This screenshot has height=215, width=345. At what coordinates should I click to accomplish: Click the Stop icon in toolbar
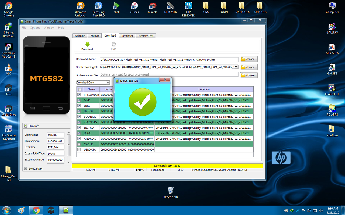tap(114, 44)
